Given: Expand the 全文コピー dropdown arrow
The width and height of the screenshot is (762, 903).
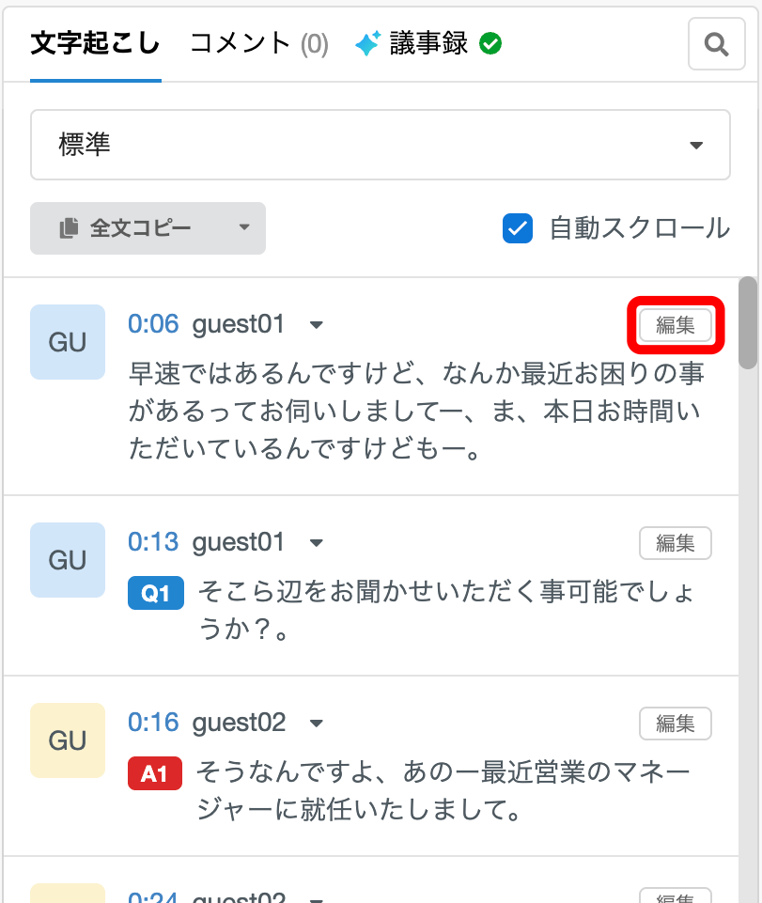Looking at the screenshot, I should click(x=244, y=227).
